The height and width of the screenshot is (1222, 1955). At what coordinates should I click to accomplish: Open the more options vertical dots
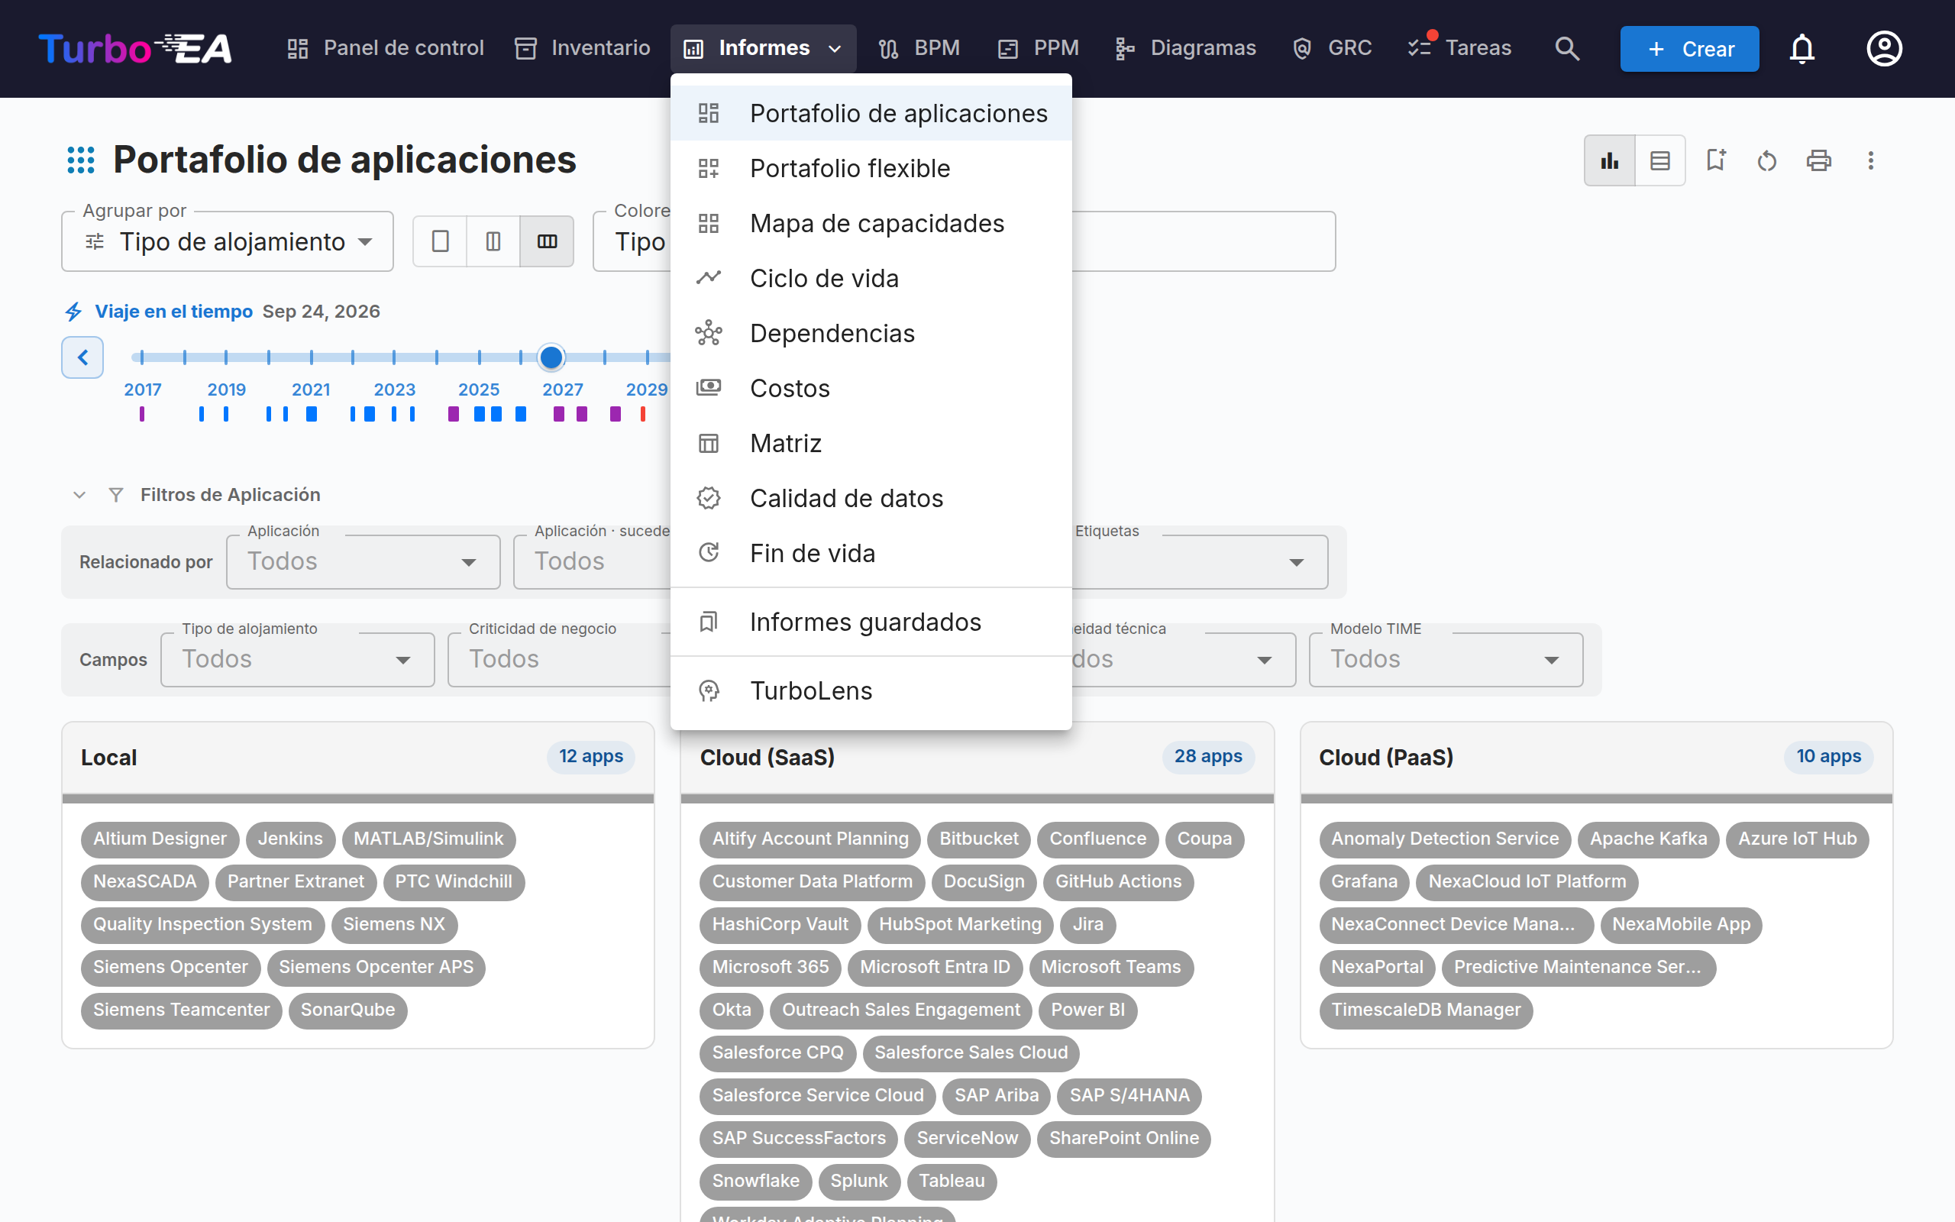[1870, 160]
